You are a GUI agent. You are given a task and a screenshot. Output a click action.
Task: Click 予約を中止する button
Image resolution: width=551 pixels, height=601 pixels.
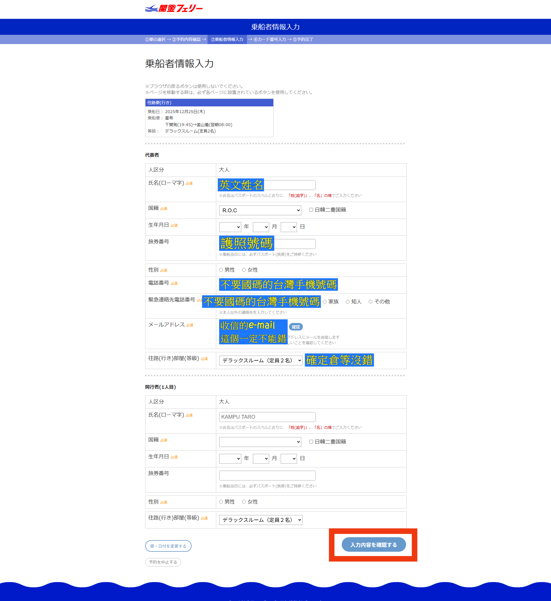pos(163,562)
